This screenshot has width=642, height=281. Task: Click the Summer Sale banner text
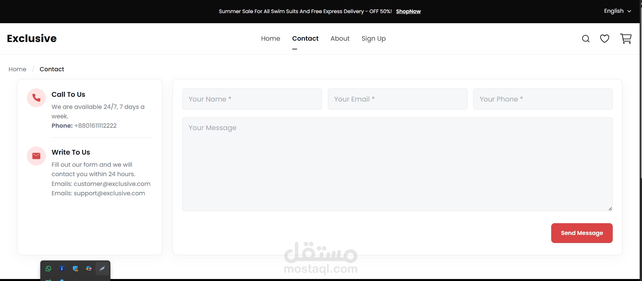tap(305, 11)
